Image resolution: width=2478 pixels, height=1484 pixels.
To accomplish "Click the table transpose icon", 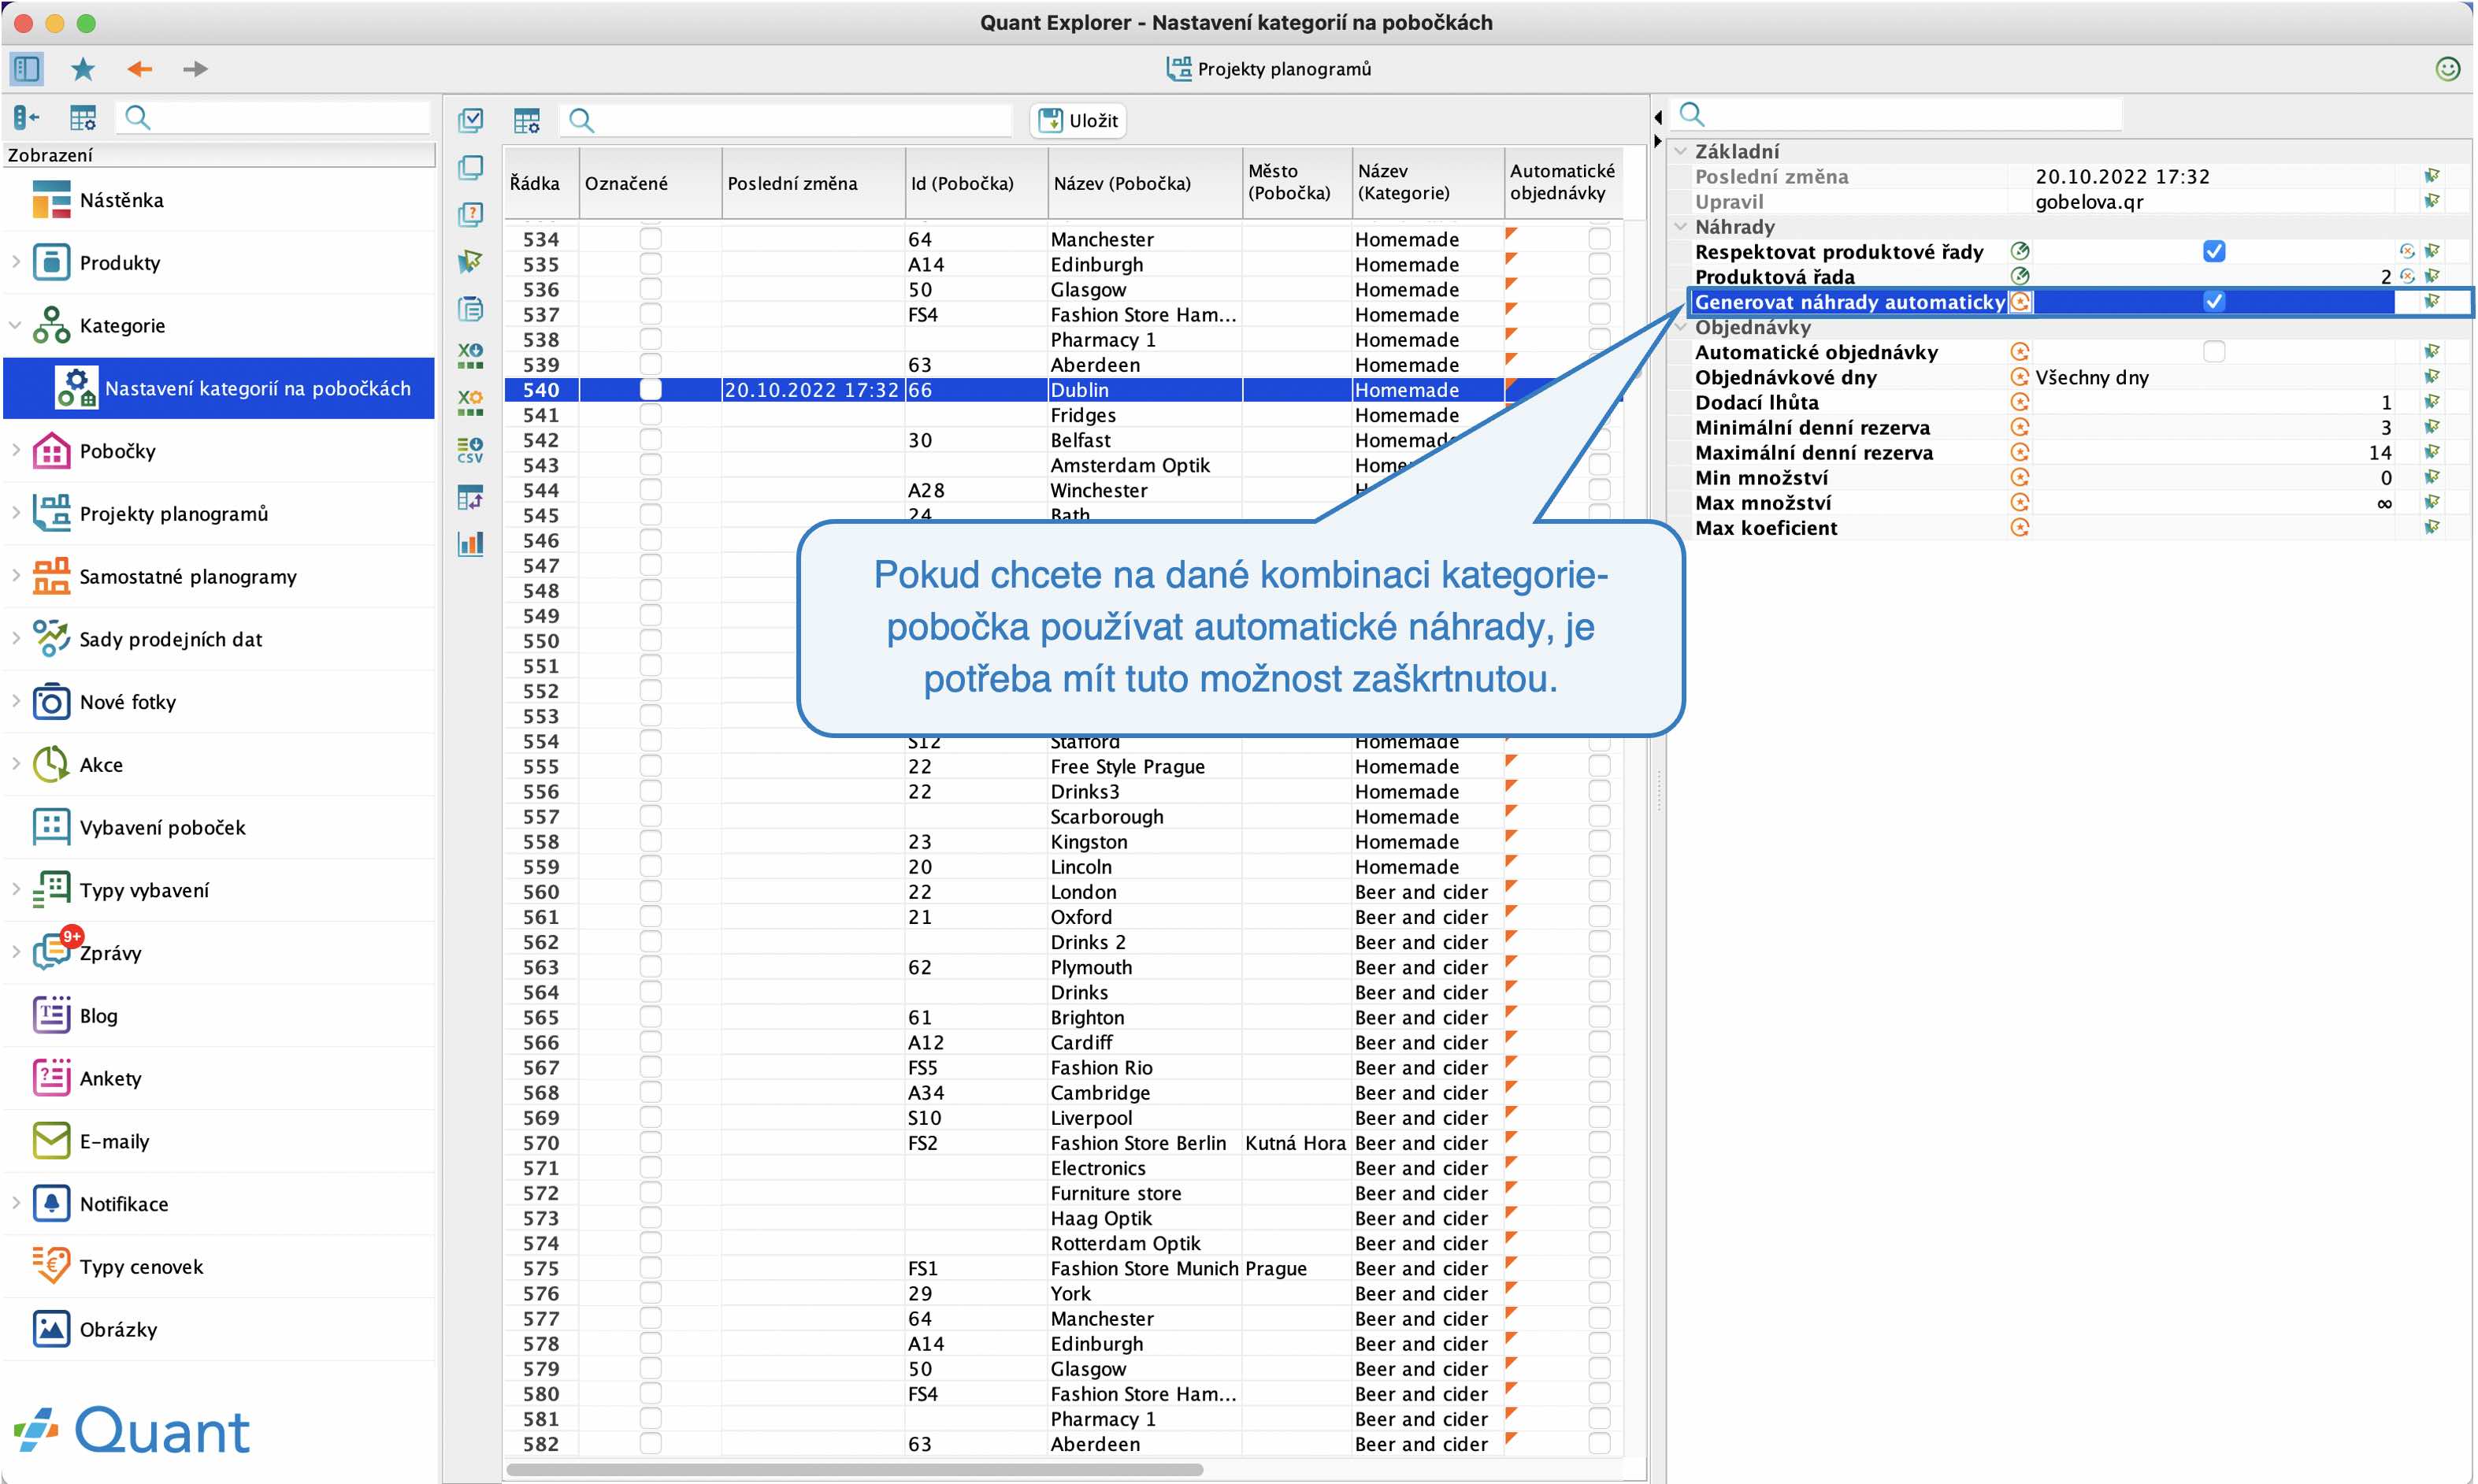I will click(470, 496).
